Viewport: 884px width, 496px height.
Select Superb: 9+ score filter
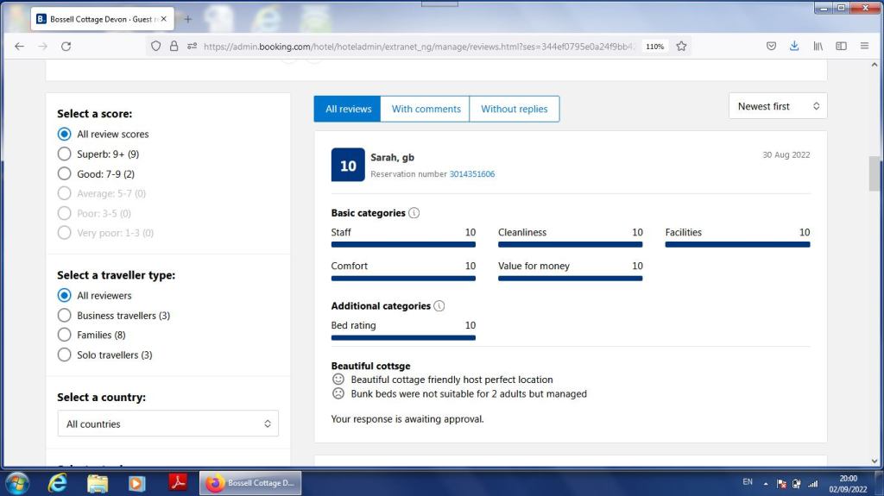click(x=64, y=154)
